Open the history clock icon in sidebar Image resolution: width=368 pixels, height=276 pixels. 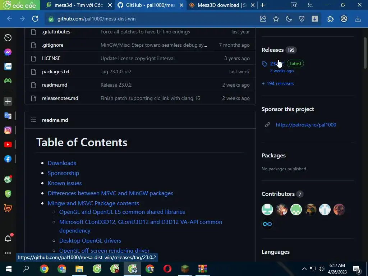click(8, 37)
